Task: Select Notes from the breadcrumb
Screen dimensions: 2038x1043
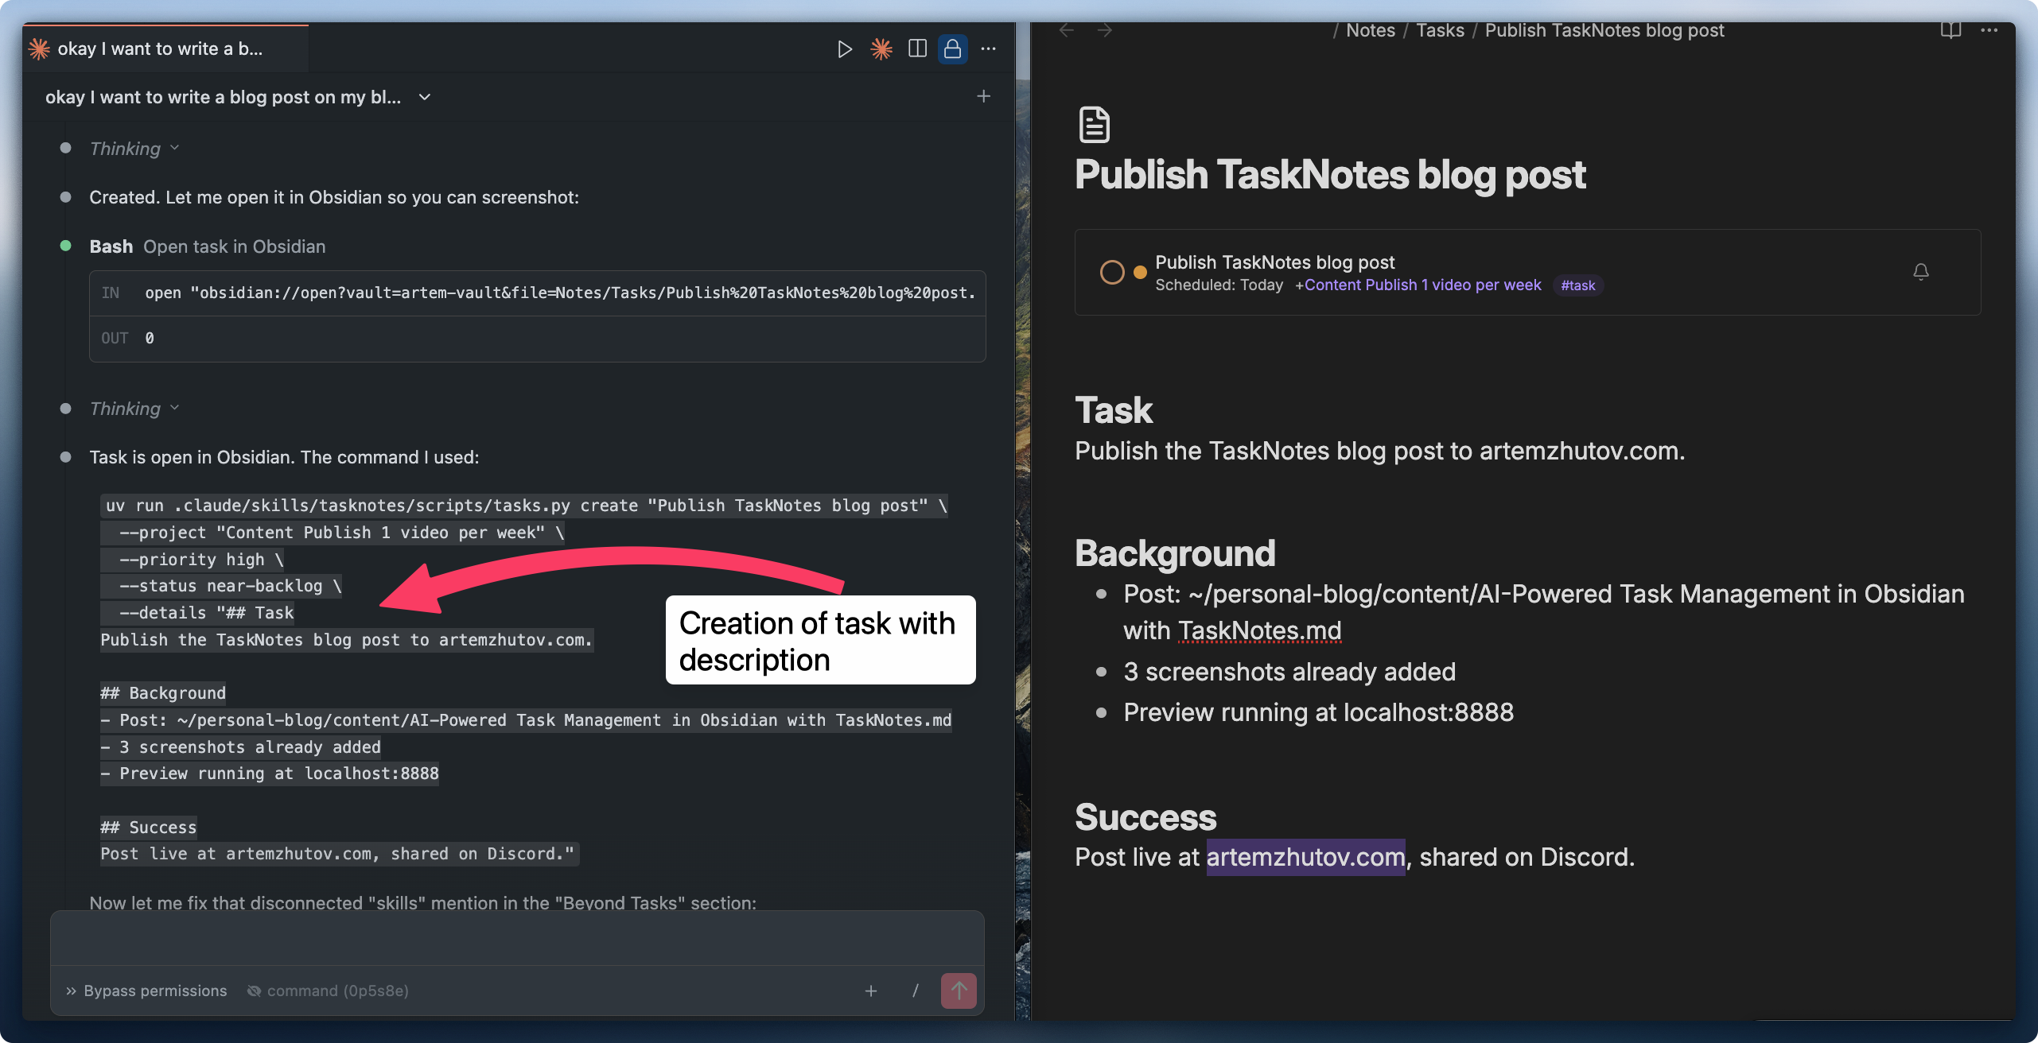Action: click(x=1370, y=29)
